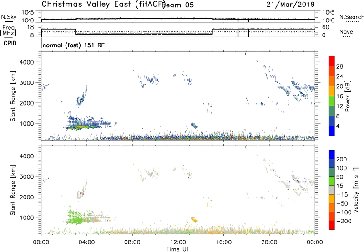Click the 'N.Sky' legend label
The width and height of the screenshot is (364, 252).
9,17
